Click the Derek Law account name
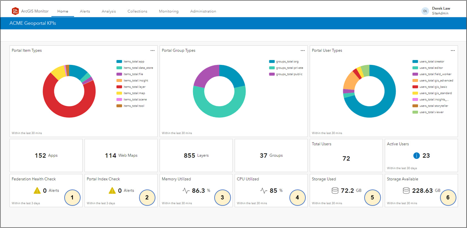Viewport: 467px width, 228px height. [441, 8]
